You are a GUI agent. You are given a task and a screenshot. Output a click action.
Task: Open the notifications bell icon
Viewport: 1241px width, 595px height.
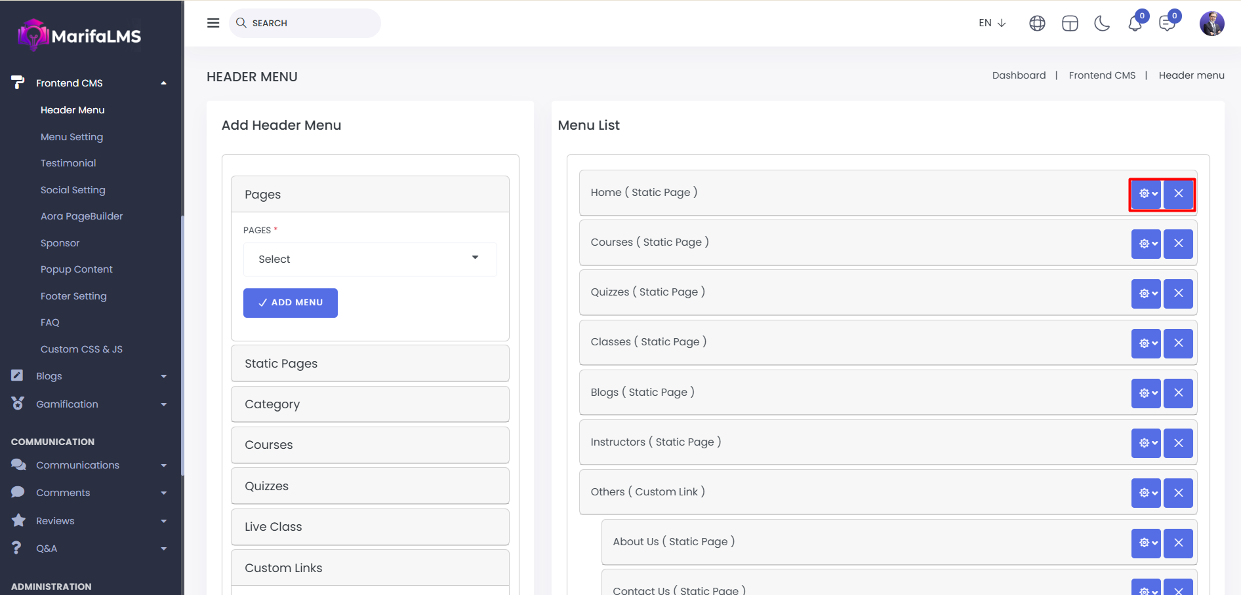pyautogui.click(x=1135, y=24)
